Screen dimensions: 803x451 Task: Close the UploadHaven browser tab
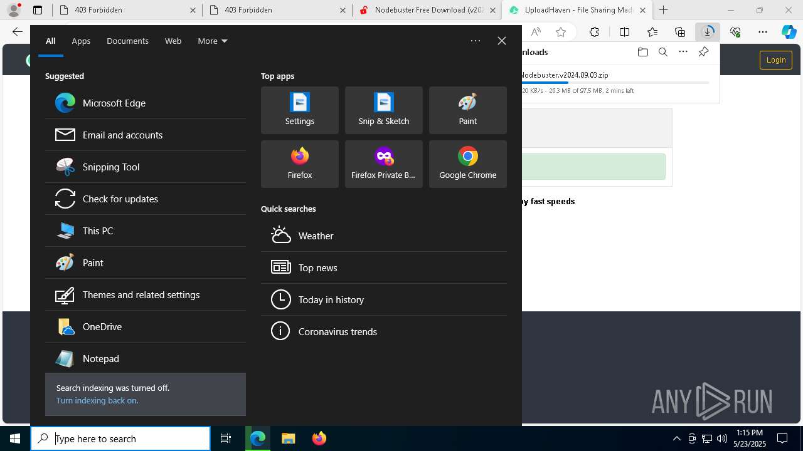[x=642, y=10]
